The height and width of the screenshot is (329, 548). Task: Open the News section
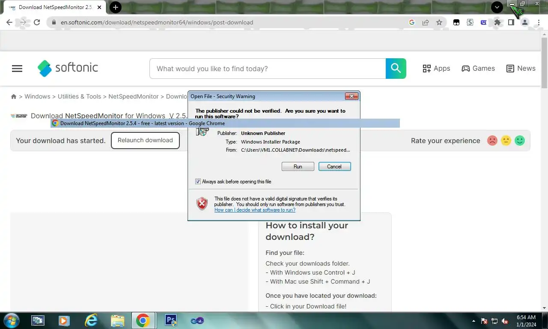pyautogui.click(x=521, y=69)
